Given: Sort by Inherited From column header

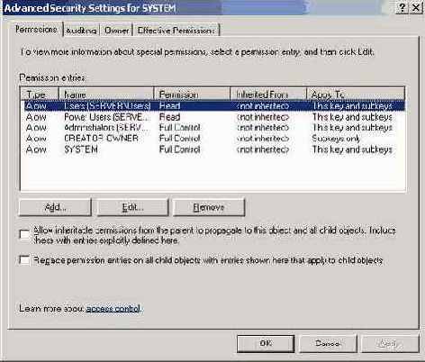Looking at the screenshot, I should 268,94.
